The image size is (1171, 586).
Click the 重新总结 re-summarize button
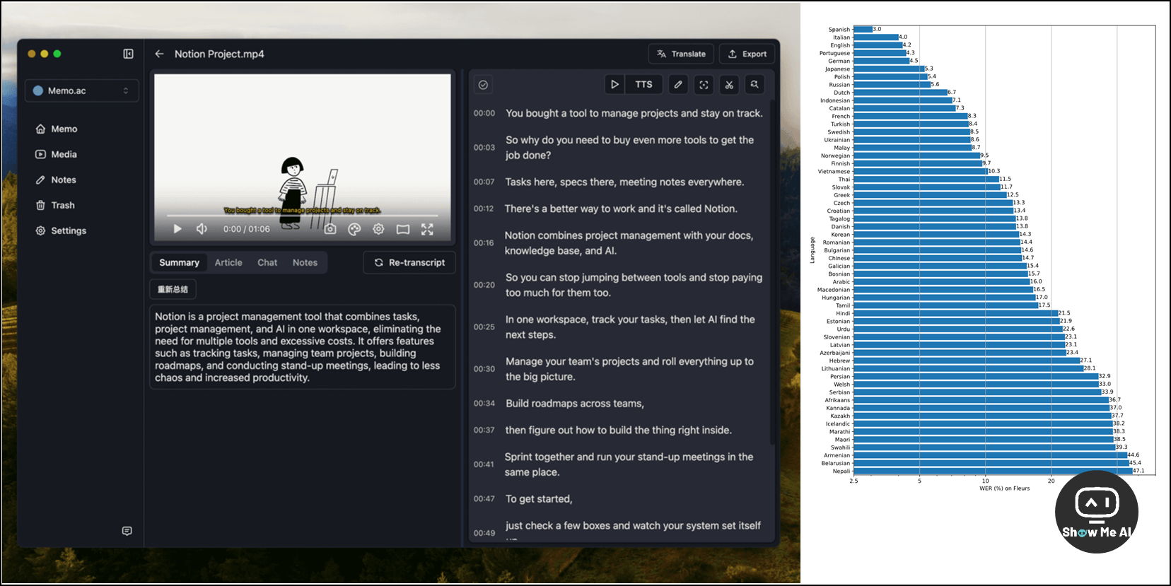tap(173, 289)
